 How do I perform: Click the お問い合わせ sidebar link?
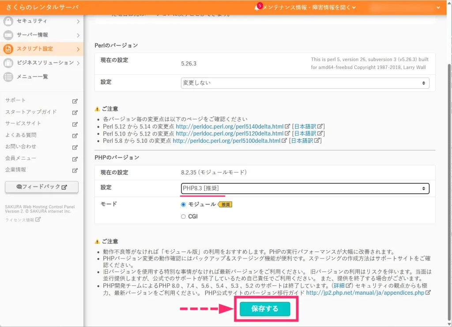21,146
